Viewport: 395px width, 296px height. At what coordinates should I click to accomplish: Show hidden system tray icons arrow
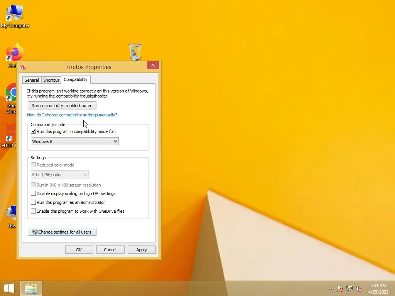tap(331, 289)
